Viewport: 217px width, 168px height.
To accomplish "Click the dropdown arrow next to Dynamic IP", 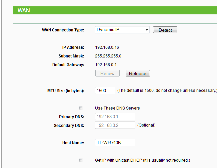I will [147, 30].
